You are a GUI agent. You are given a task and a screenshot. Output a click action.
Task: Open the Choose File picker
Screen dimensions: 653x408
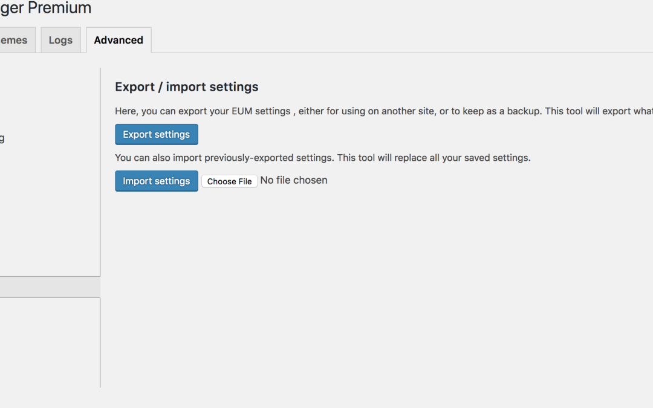point(230,181)
